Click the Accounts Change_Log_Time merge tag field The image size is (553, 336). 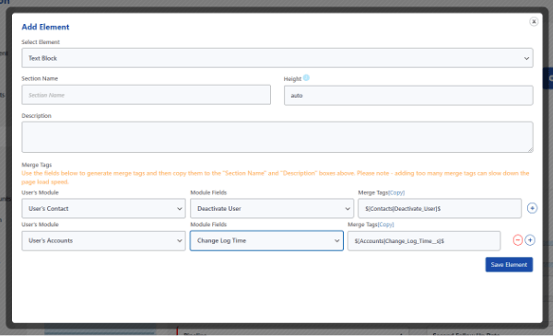point(424,241)
